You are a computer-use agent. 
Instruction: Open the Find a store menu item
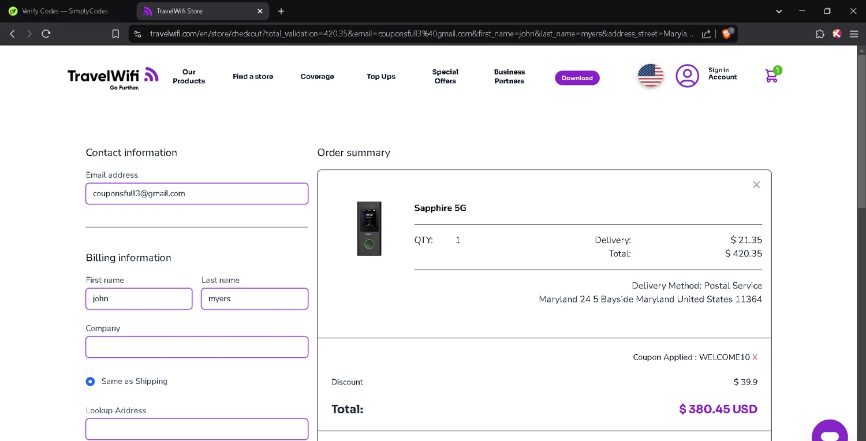point(253,76)
